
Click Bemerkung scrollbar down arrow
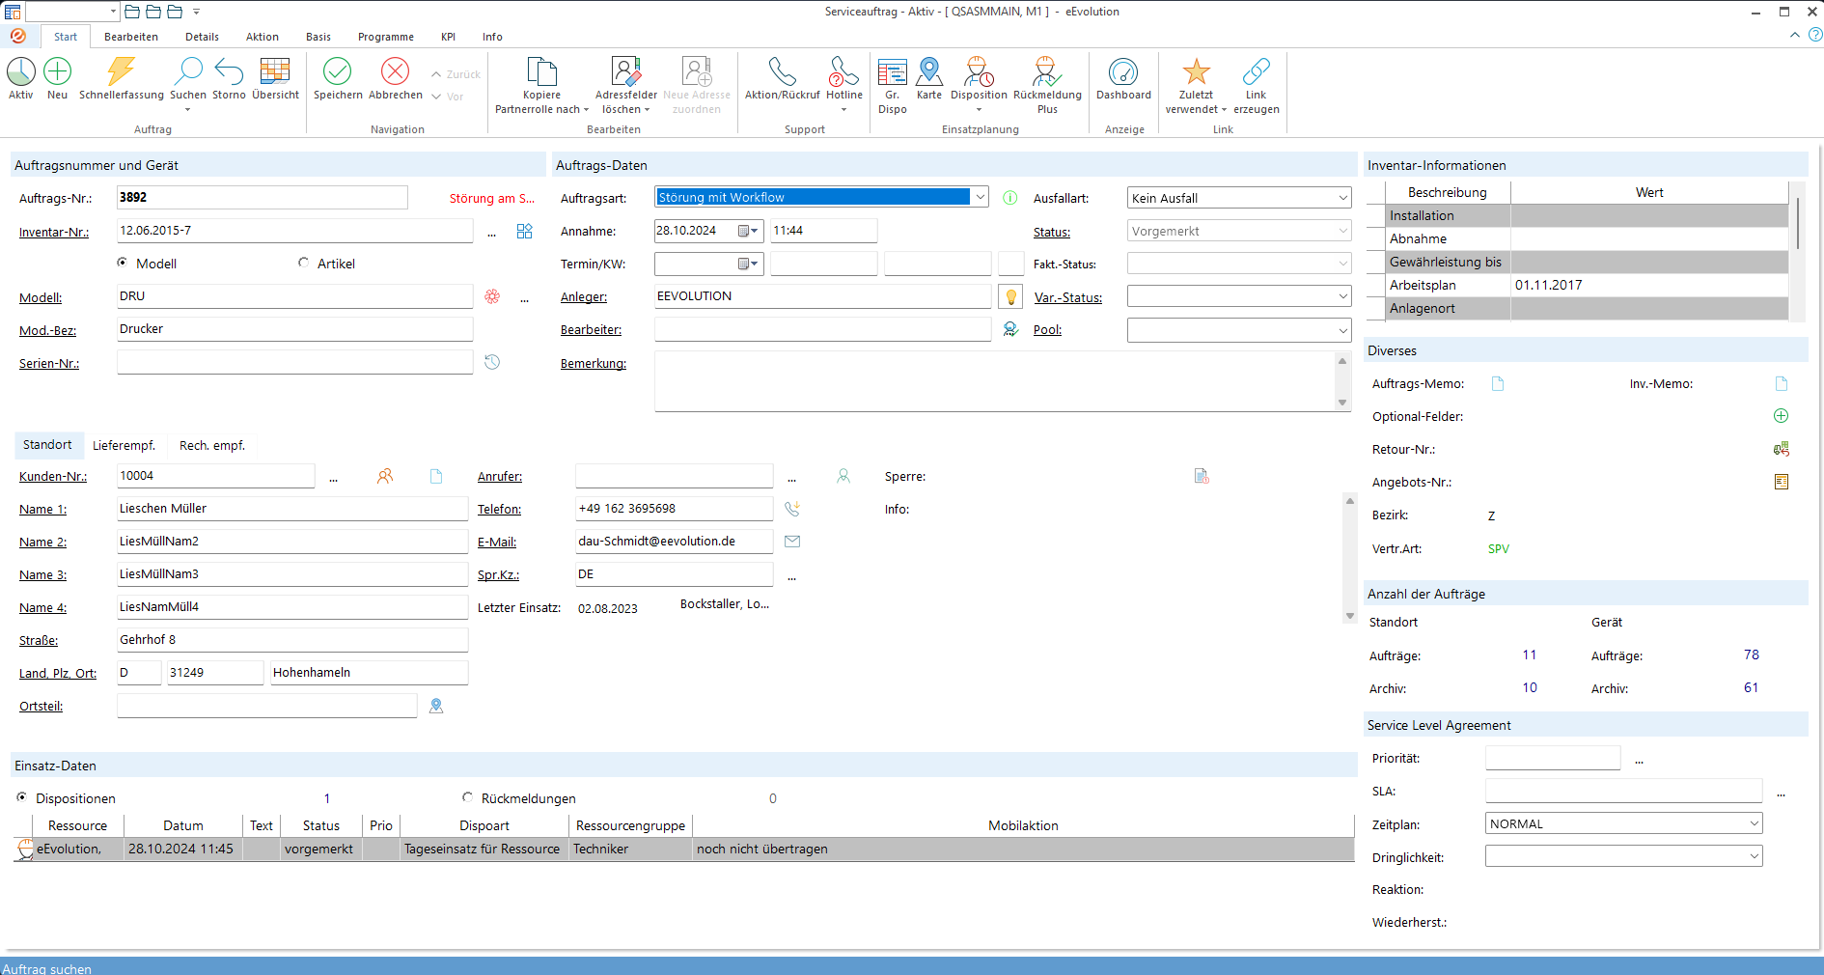point(1342,403)
